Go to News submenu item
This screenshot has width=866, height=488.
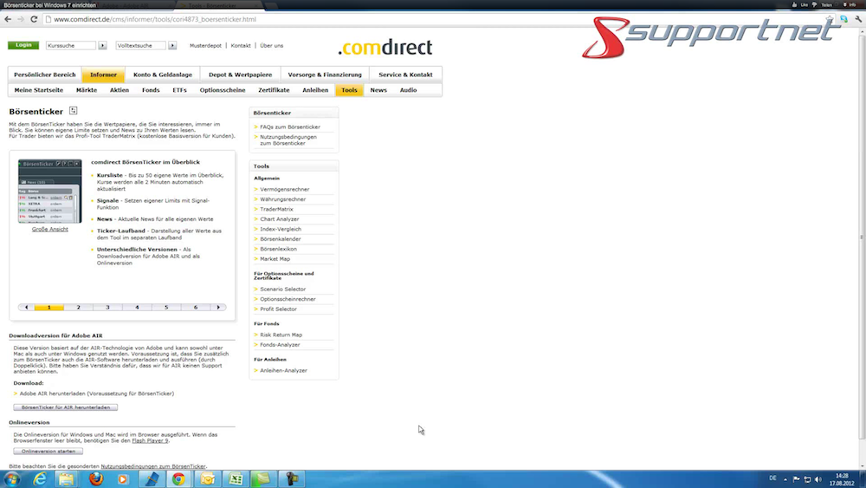click(x=378, y=90)
